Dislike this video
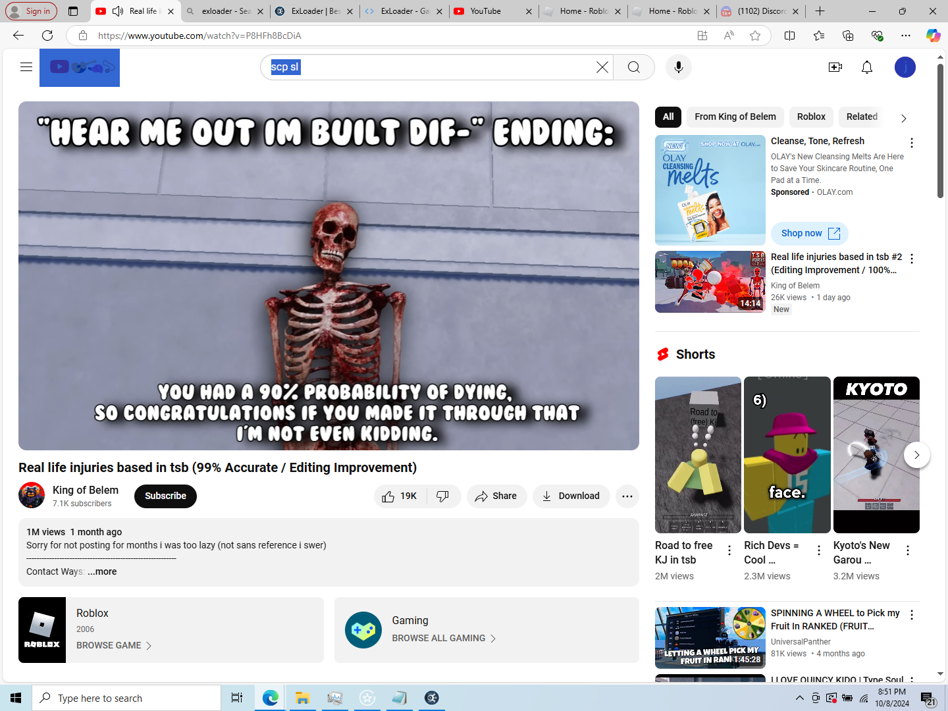948x711 pixels. [444, 496]
